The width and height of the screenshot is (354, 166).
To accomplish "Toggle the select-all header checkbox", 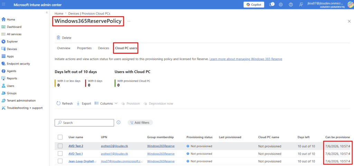I will click(x=60, y=137).
